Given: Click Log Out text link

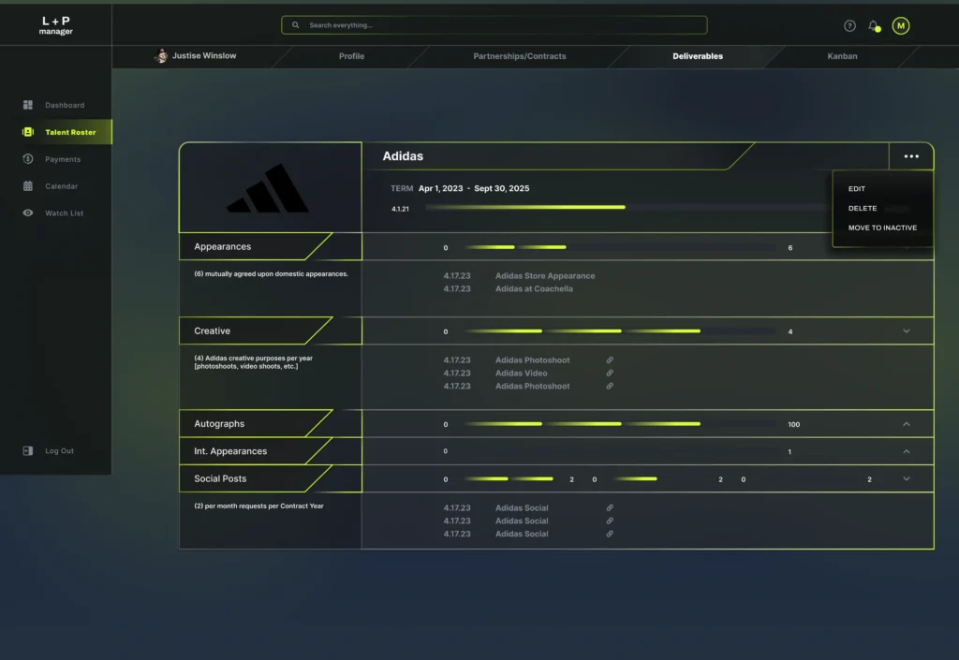Looking at the screenshot, I should pyautogui.click(x=59, y=451).
